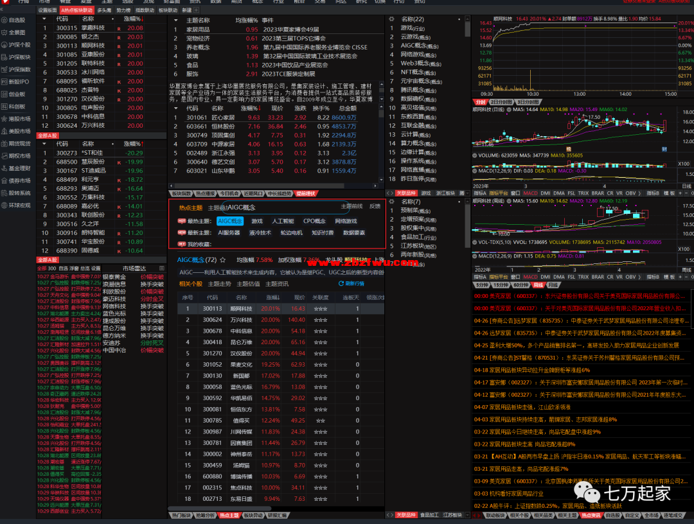
Task: Expand the circle menu beside 顺网科技(日线)
Action: click(509, 109)
